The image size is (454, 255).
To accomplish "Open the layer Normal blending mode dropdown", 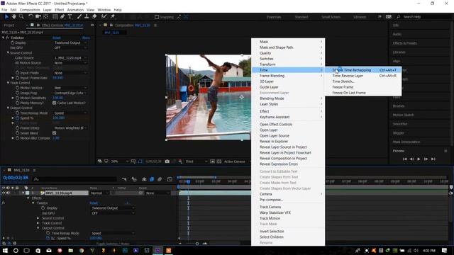I will tap(99, 193).
